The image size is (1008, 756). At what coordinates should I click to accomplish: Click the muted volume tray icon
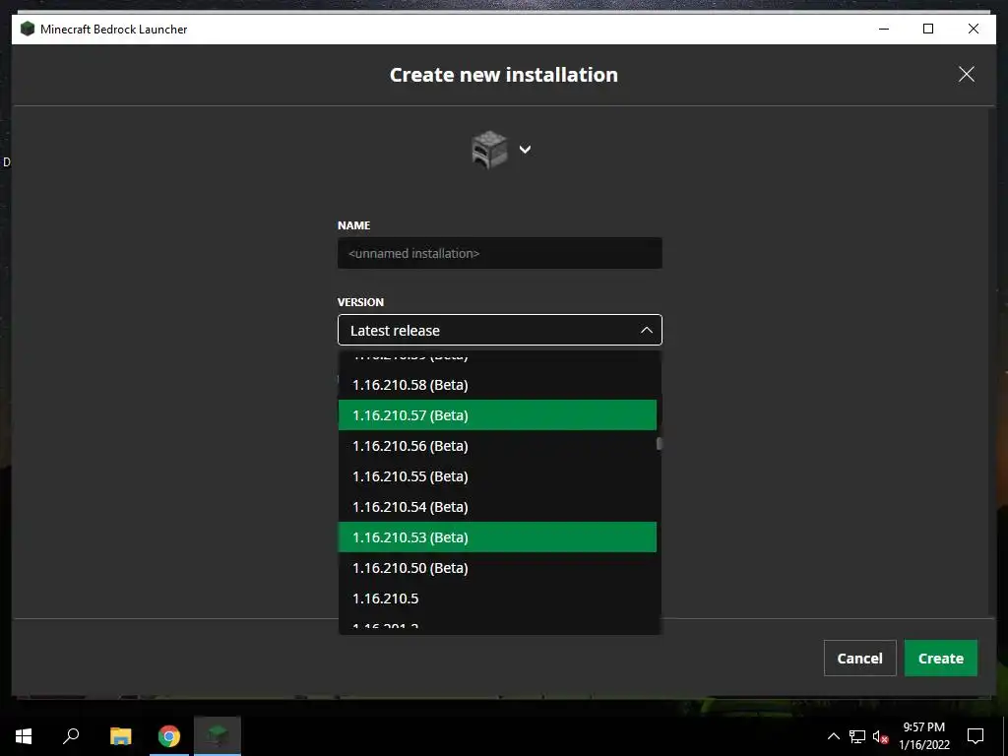(x=880, y=736)
